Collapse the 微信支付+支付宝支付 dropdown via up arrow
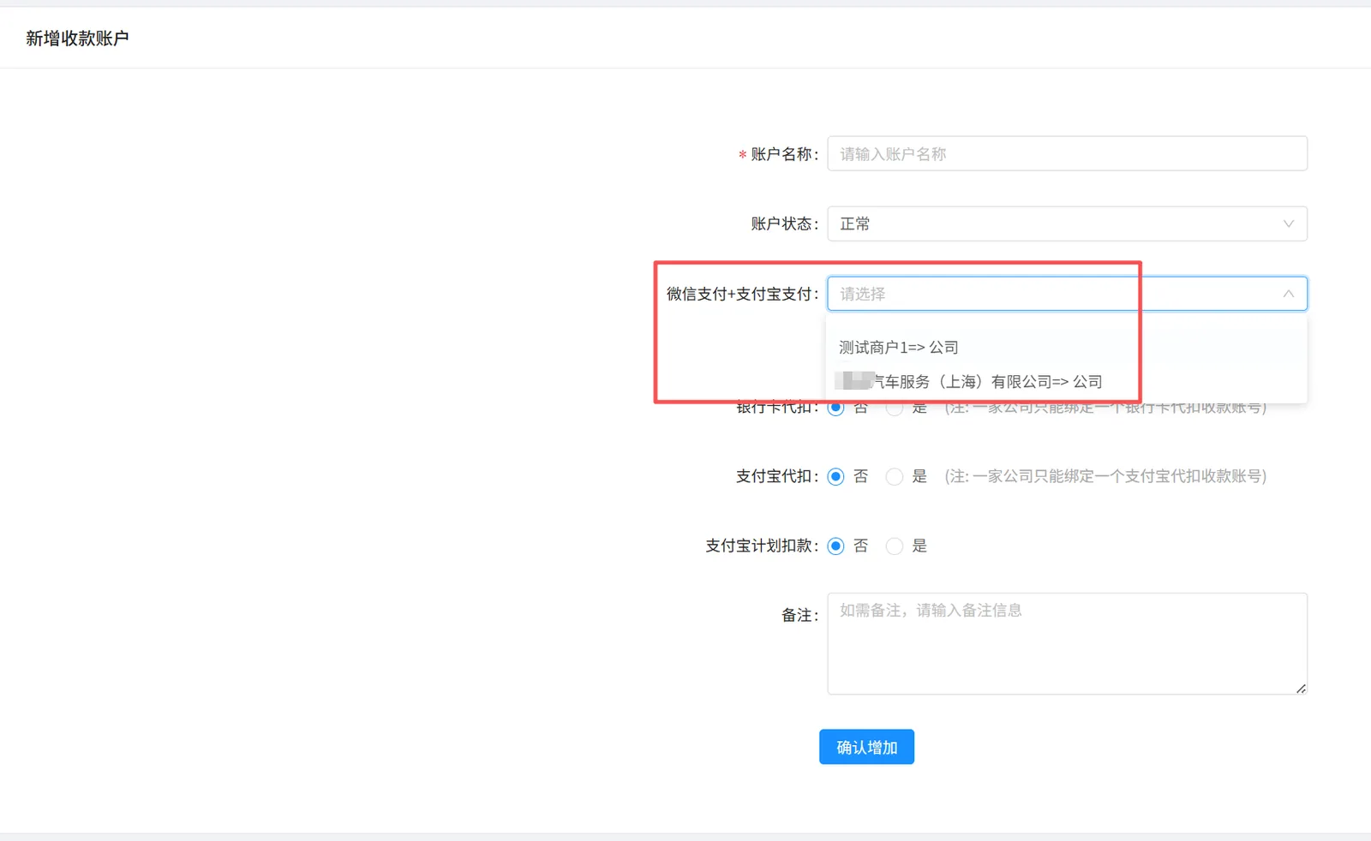Screen dimensions: 1371x841 tap(1288, 294)
